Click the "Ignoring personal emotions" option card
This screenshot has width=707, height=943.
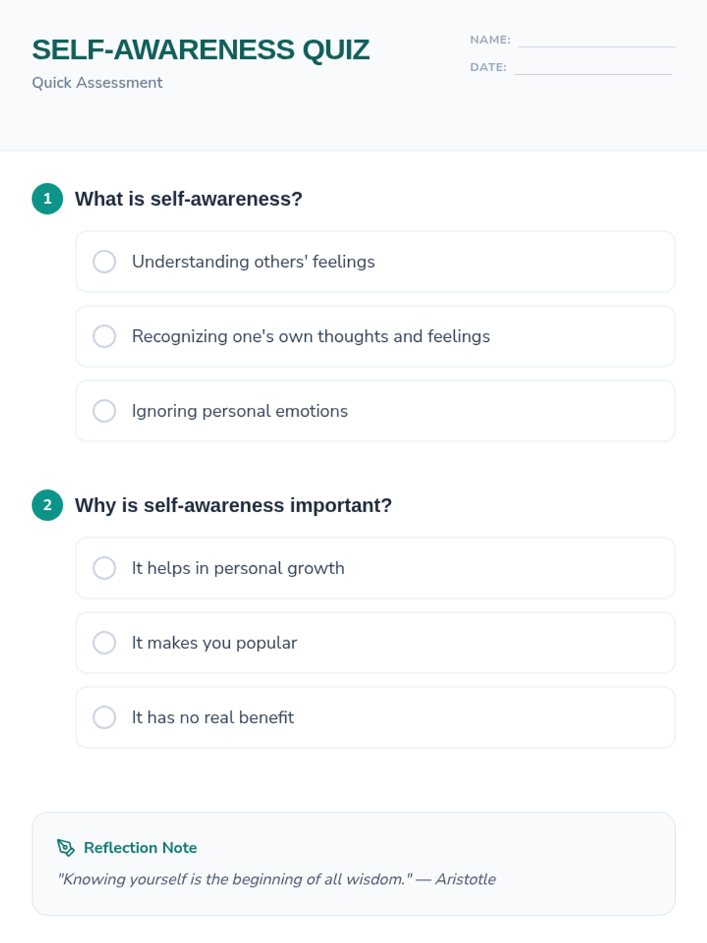coord(471,411)
